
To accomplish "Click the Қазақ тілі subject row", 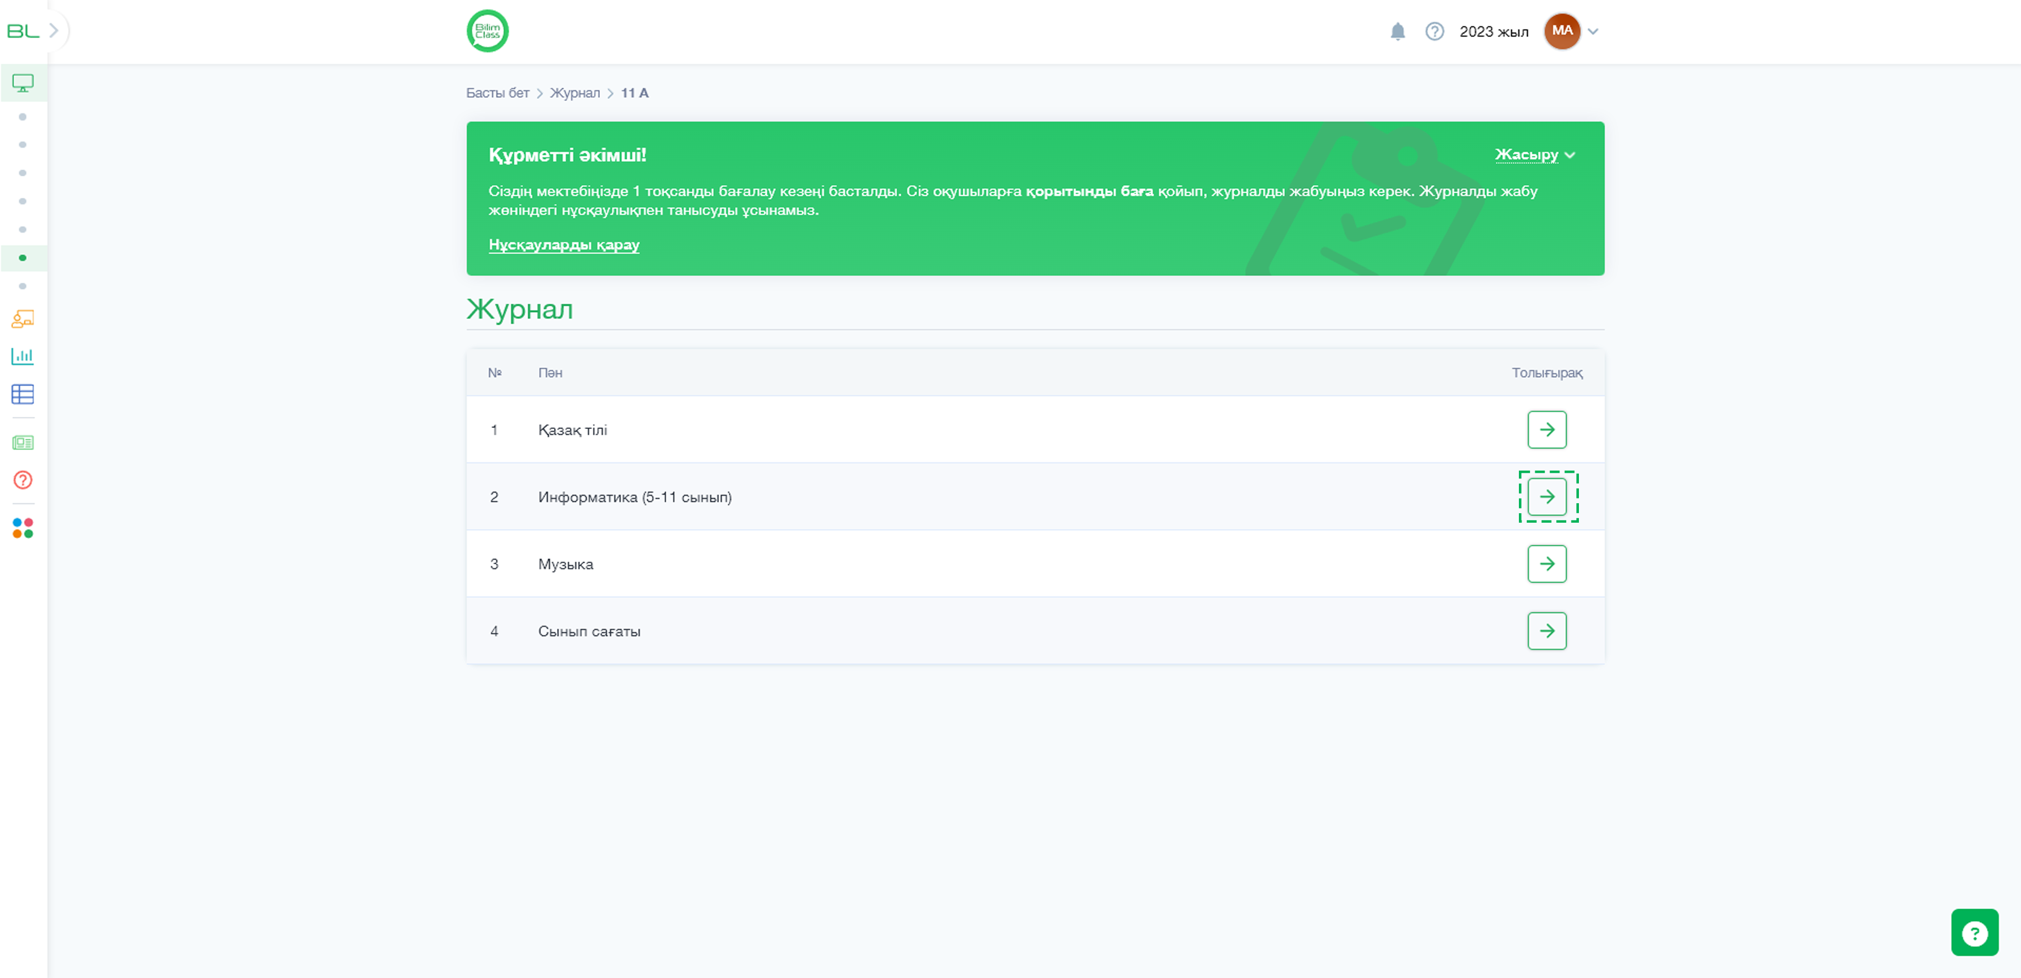I will pyautogui.click(x=1035, y=430).
